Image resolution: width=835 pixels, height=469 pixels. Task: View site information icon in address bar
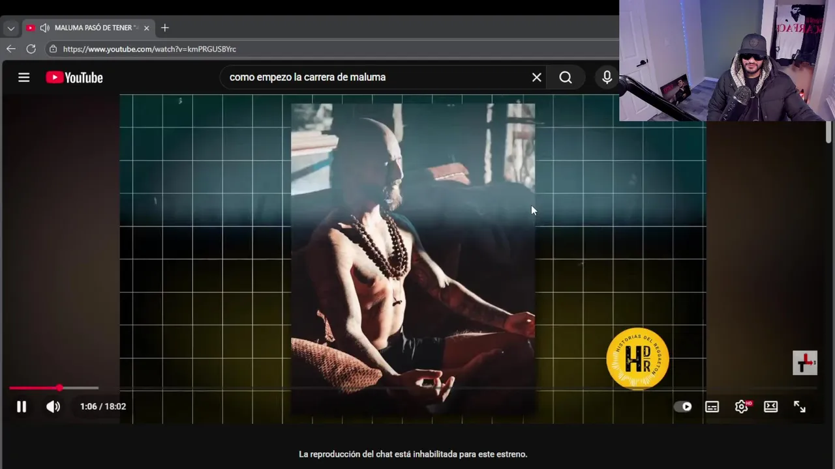53,49
